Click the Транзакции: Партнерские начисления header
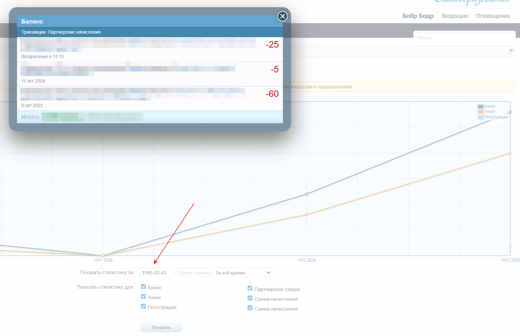 (x=61, y=32)
